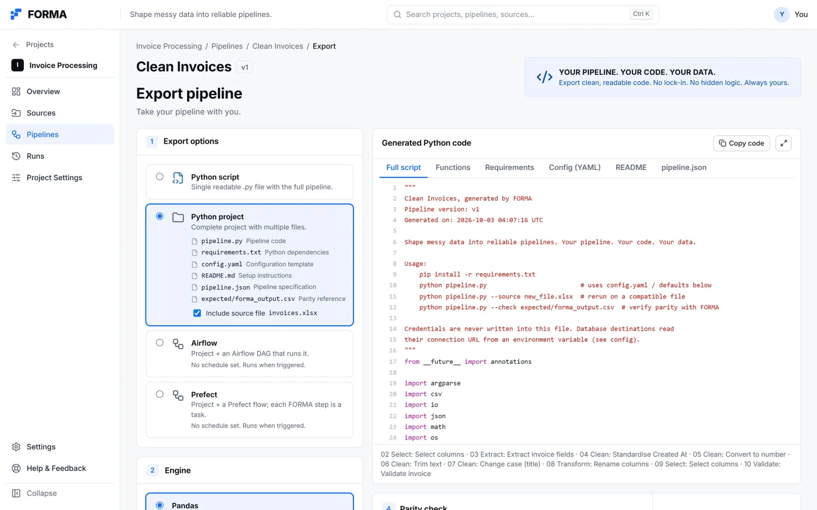Click the expected/forma_output.csv entry
The width and height of the screenshot is (817, 510).
pyautogui.click(x=269, y=299)
